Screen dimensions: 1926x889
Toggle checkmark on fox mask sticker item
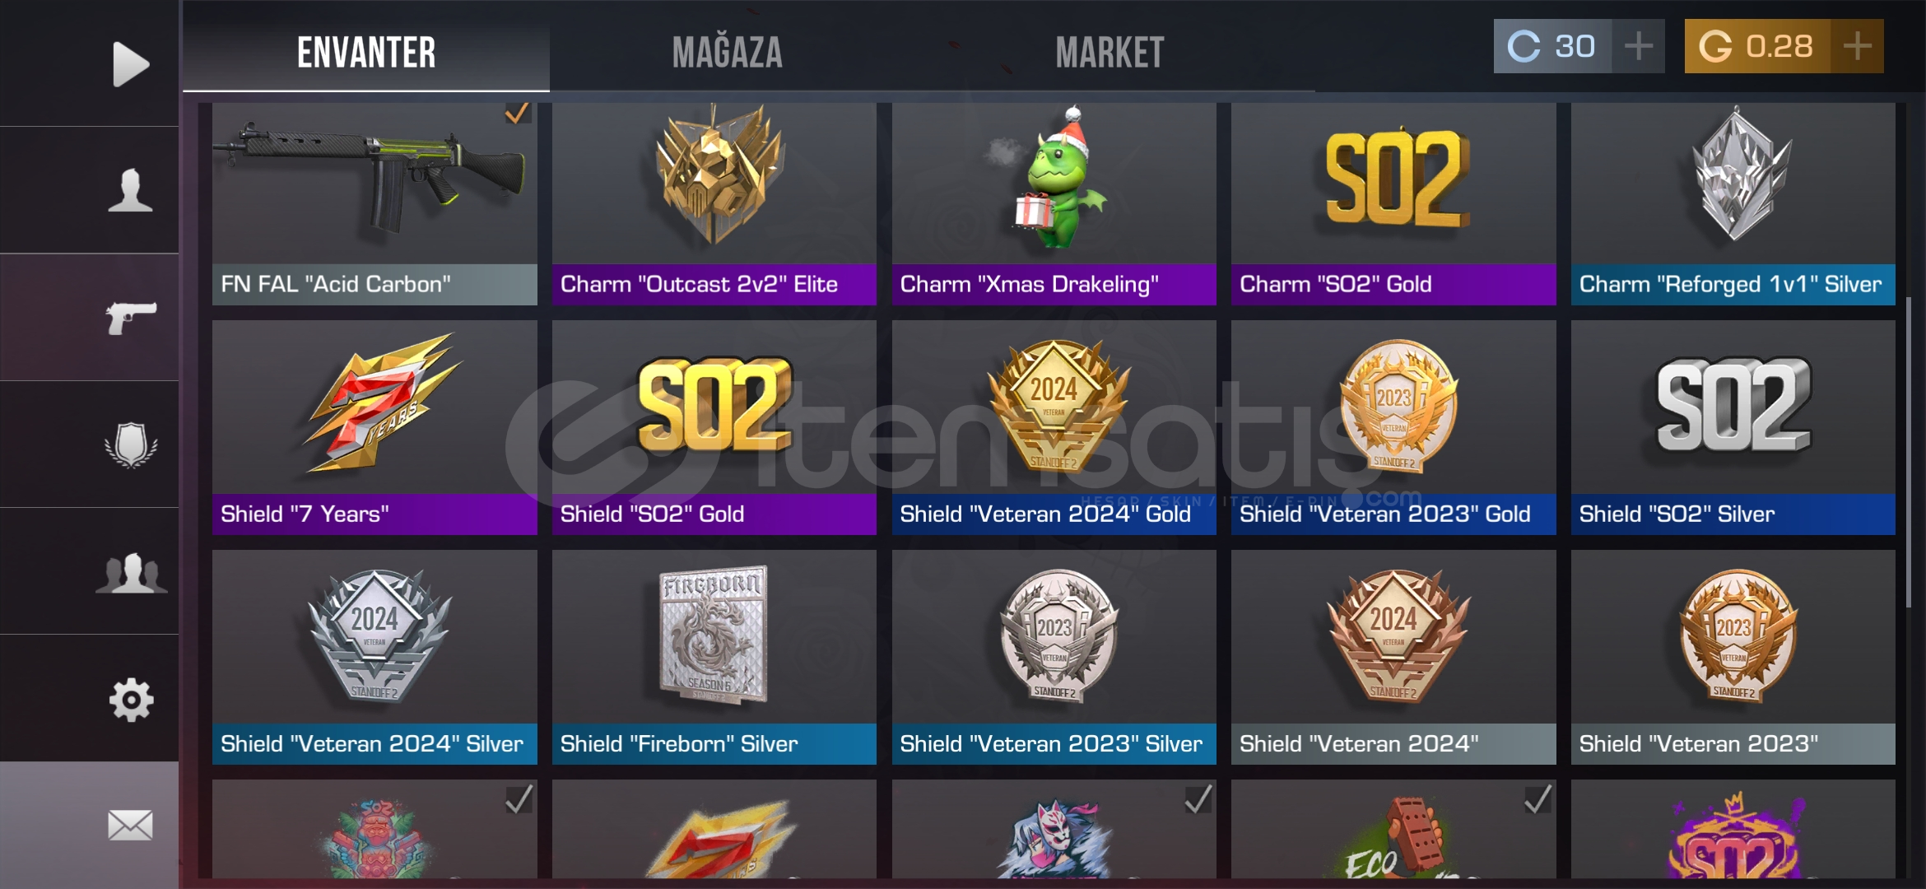pyautogui.click(x=1198, y=798)
